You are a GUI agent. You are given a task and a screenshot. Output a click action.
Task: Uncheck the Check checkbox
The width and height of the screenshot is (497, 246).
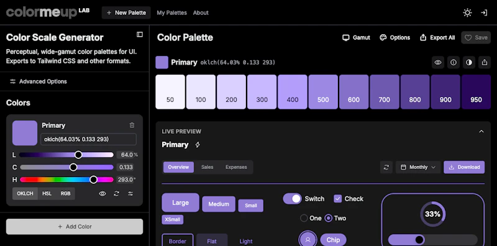337,199
